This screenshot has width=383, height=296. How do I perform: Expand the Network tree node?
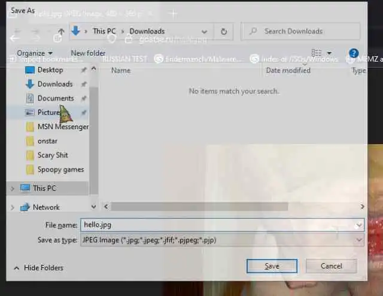pos(13,207)
